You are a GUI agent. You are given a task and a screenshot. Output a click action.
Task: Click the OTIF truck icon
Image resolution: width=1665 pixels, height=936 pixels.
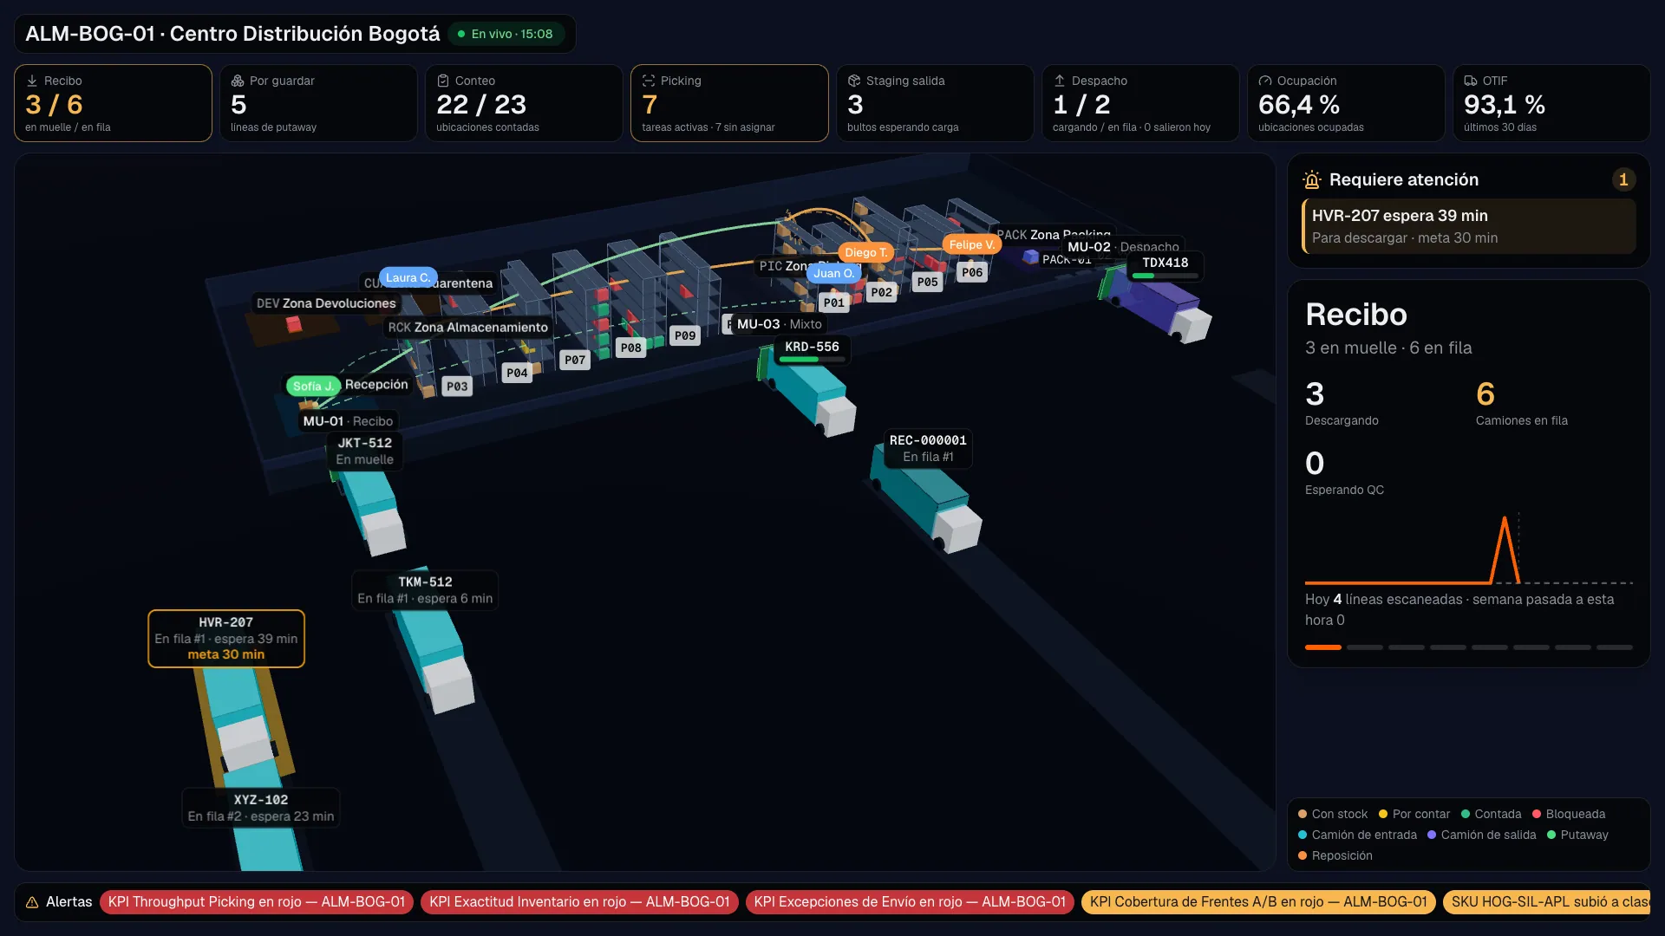tap(1471, 81)
